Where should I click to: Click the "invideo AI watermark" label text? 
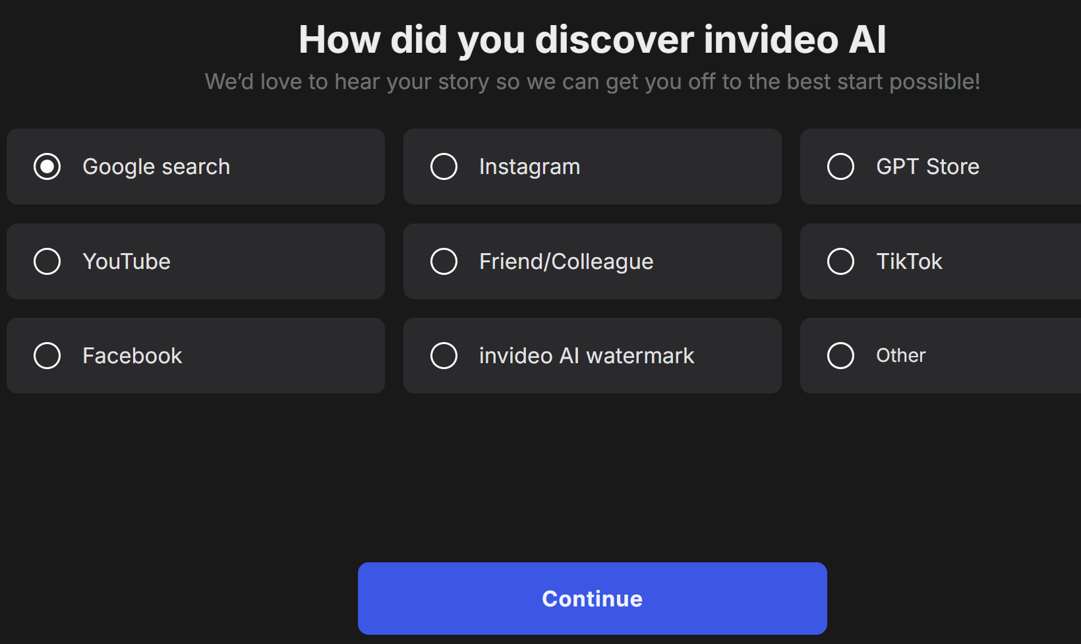(587, 356)
